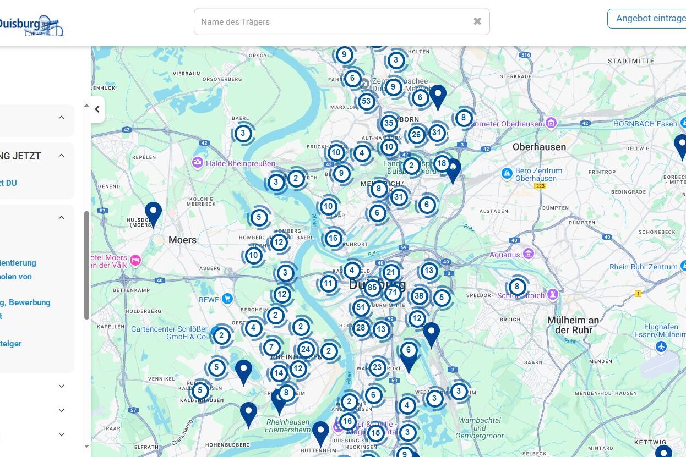
Task: Expand the bottommost collapsed sidebar section
Action: point(62,434)
